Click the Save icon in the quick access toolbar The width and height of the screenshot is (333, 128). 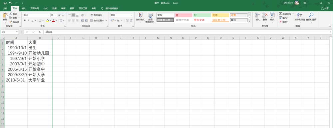click(x=5, y=3)
